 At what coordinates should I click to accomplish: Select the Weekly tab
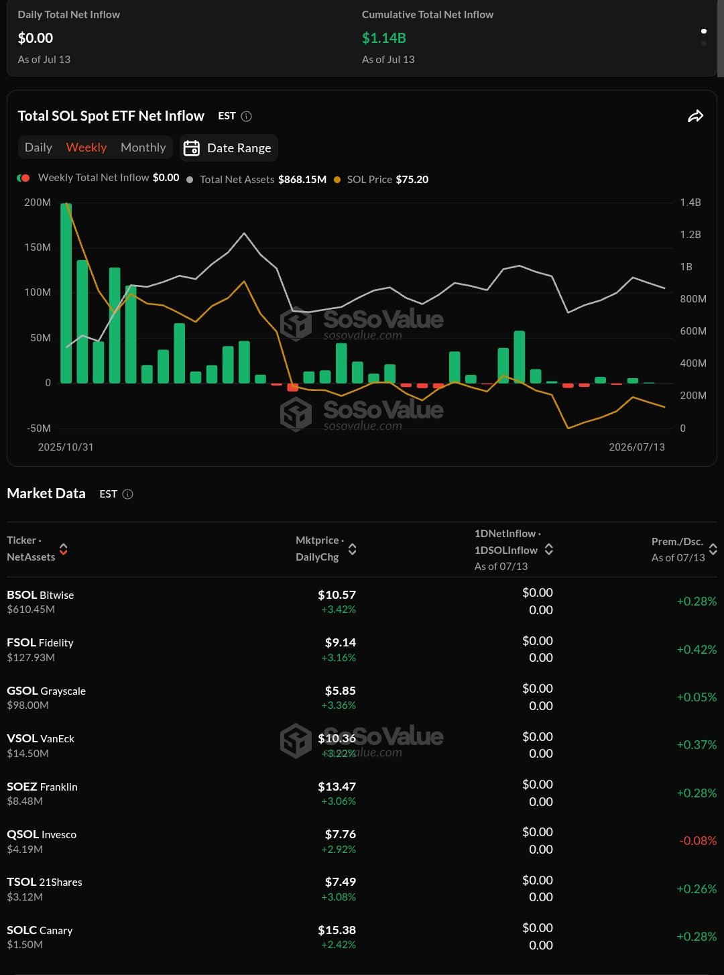[86, 148]
